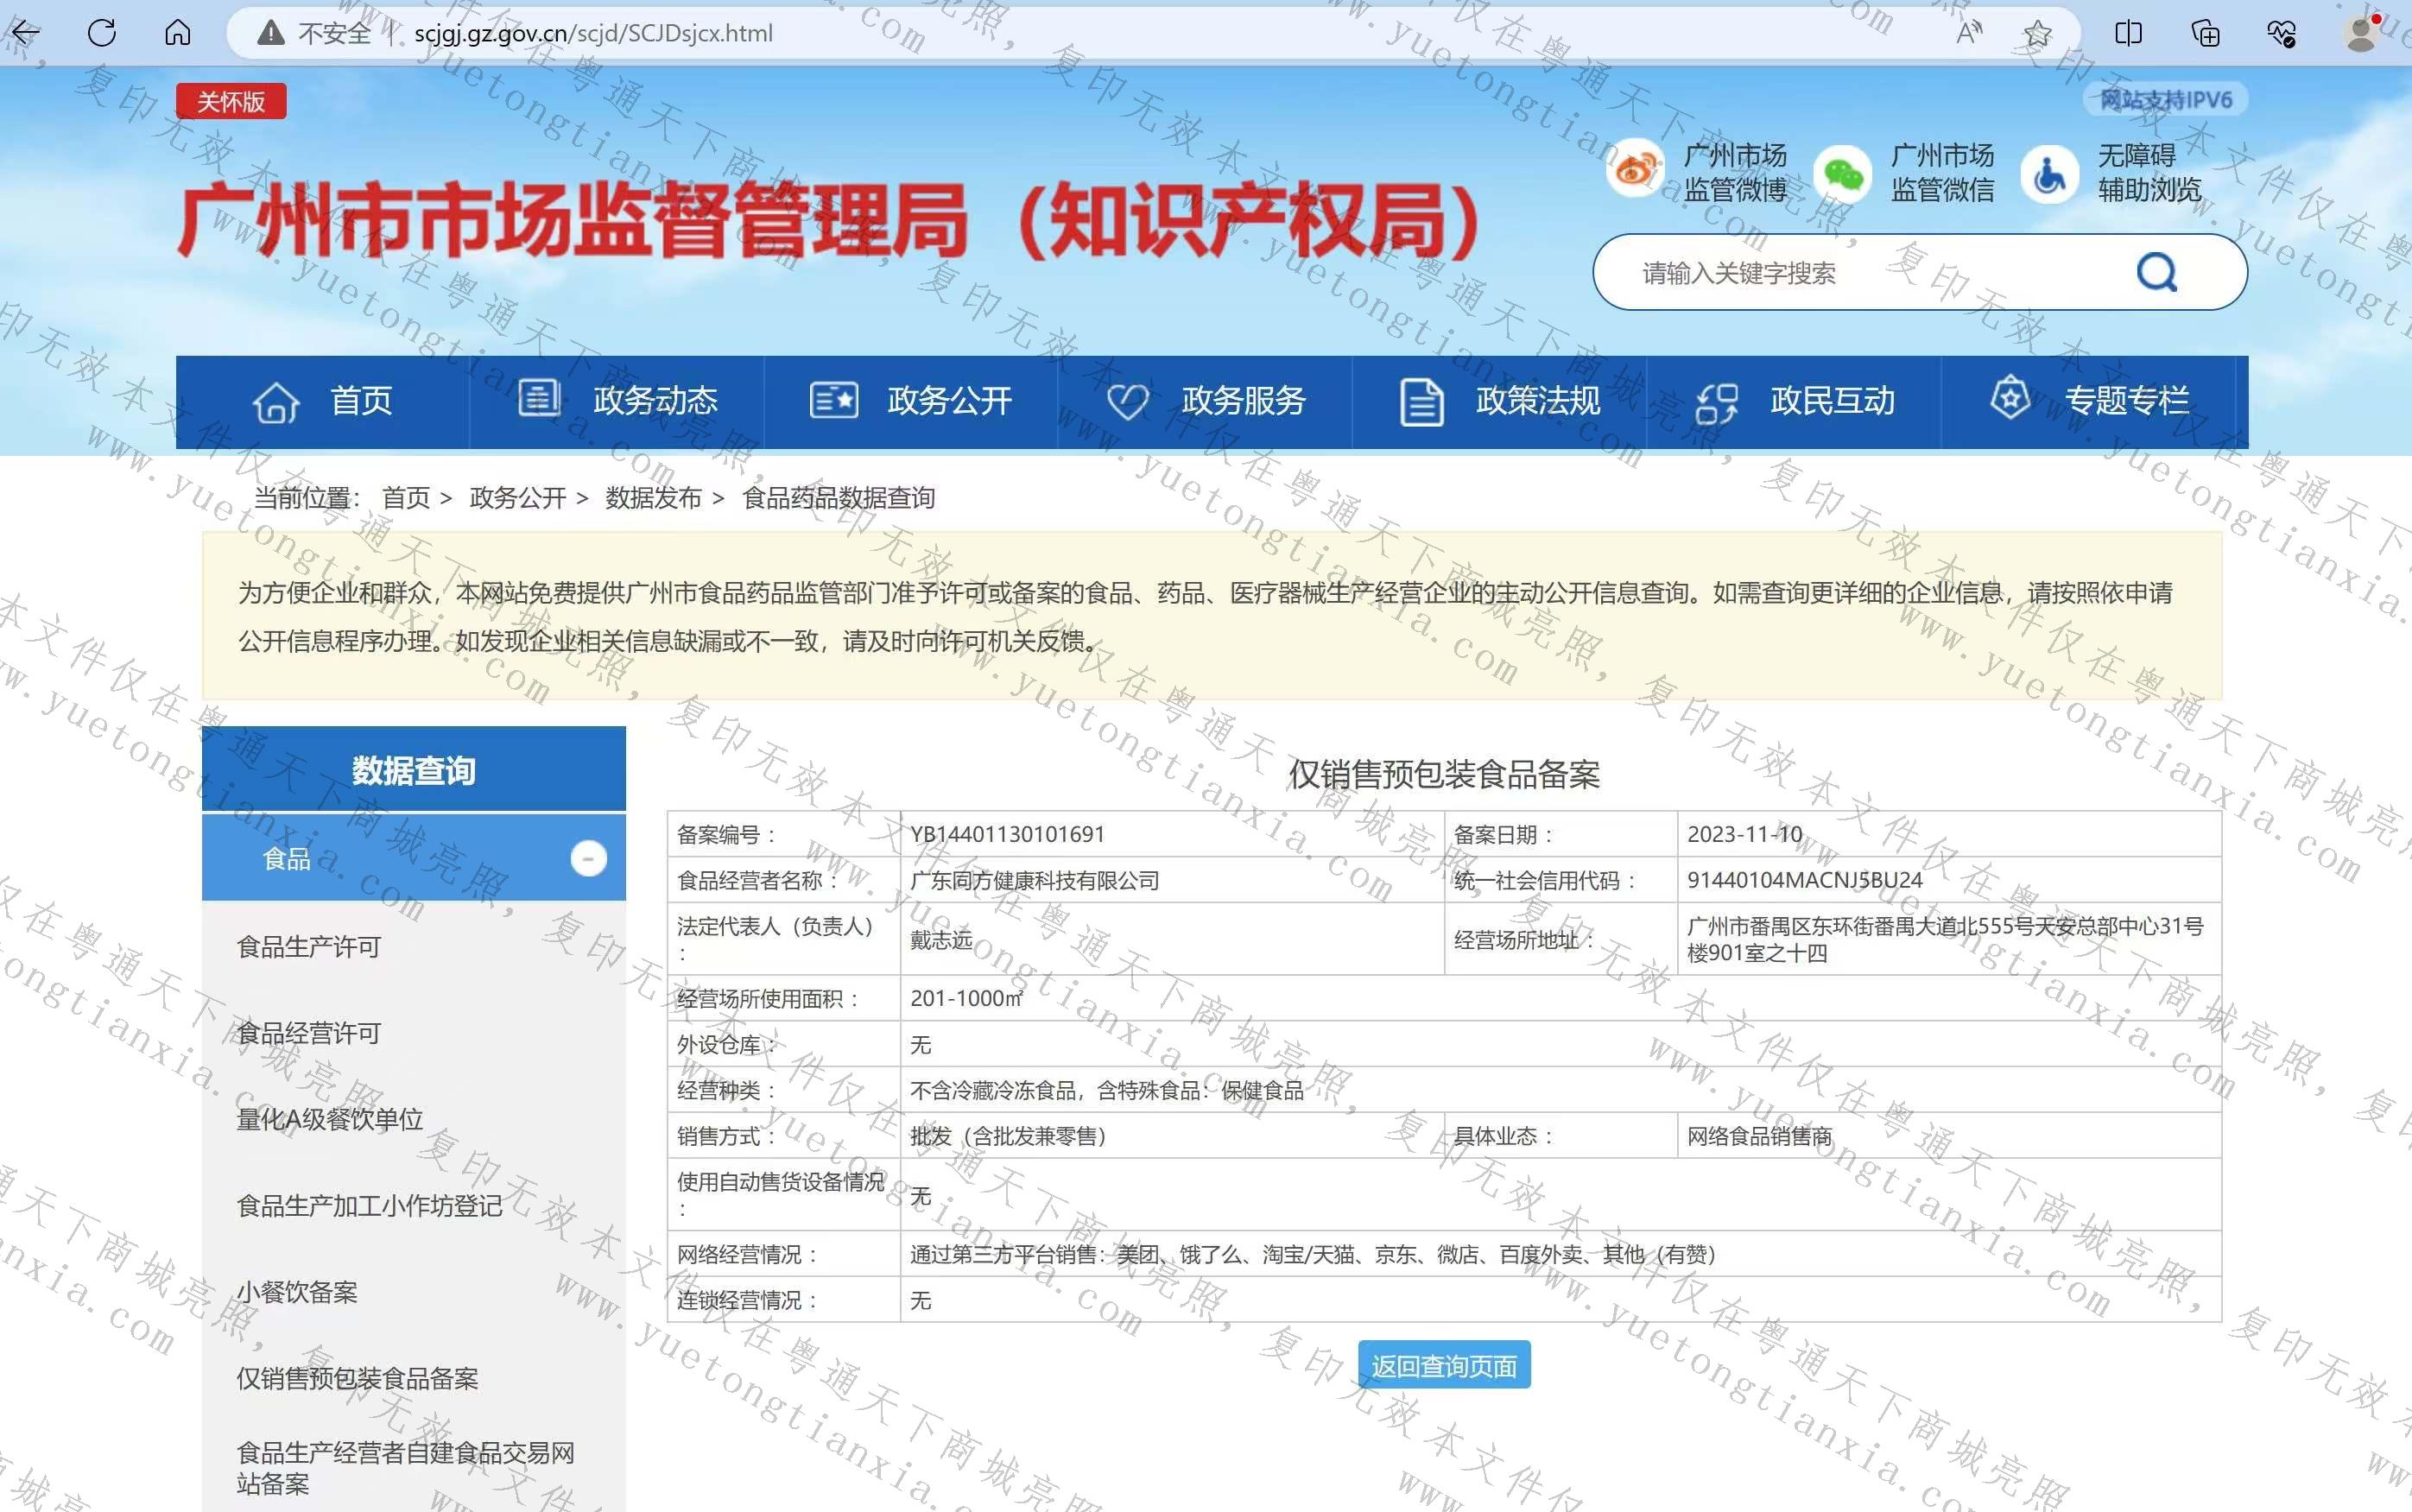Screen dimensions: 2412x1512
Task: Select 食品经营许可 in sidebar
Action: 309,1033
